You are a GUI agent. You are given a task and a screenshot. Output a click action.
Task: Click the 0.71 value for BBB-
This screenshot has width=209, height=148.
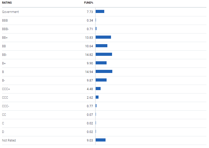90,29
